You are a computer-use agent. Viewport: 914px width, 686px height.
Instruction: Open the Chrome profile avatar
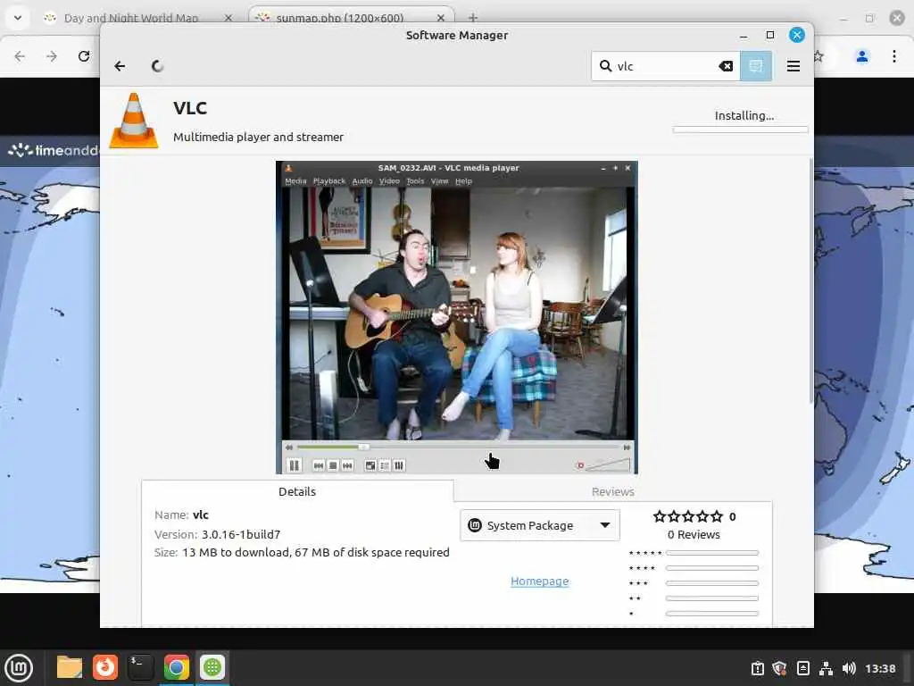point(862,56)
